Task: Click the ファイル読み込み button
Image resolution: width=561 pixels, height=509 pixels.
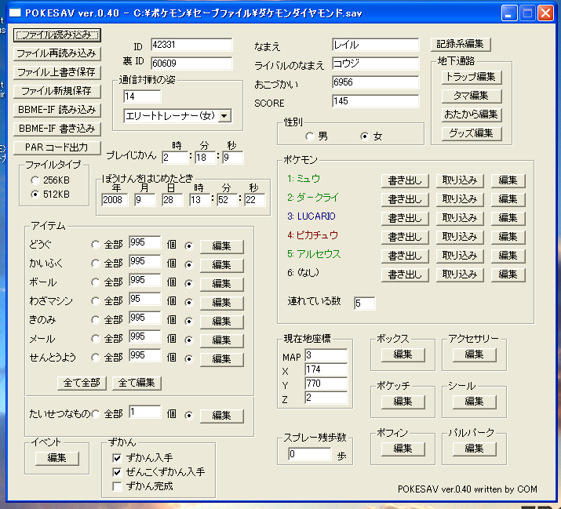Action: 57,35
